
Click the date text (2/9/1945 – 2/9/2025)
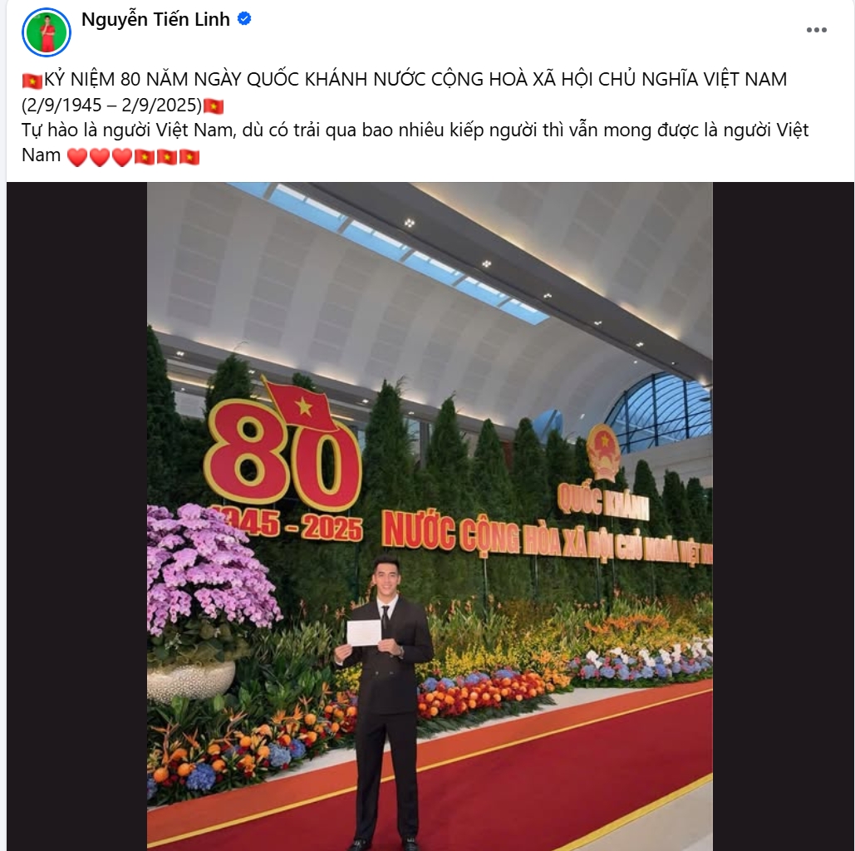pyautogui.click(x=112, y=105)
